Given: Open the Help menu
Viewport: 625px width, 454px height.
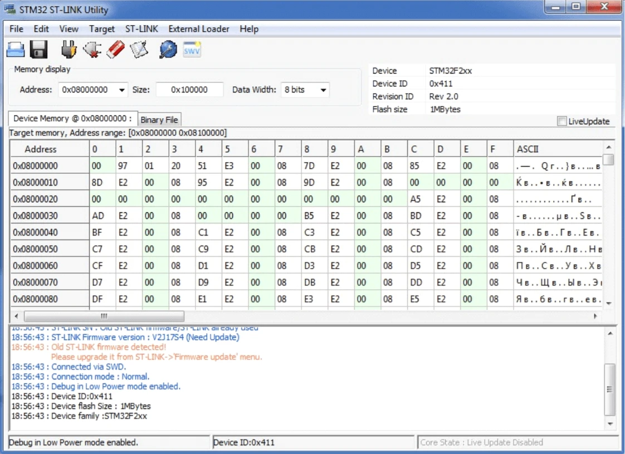Looking at the screenshot, I should coord(249,29).
